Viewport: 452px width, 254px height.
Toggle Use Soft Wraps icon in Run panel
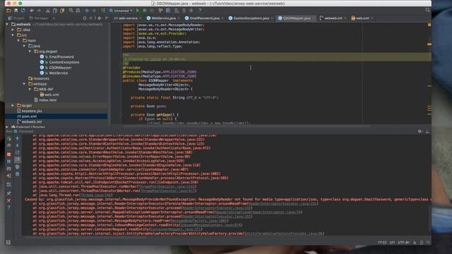click(17, 152)
